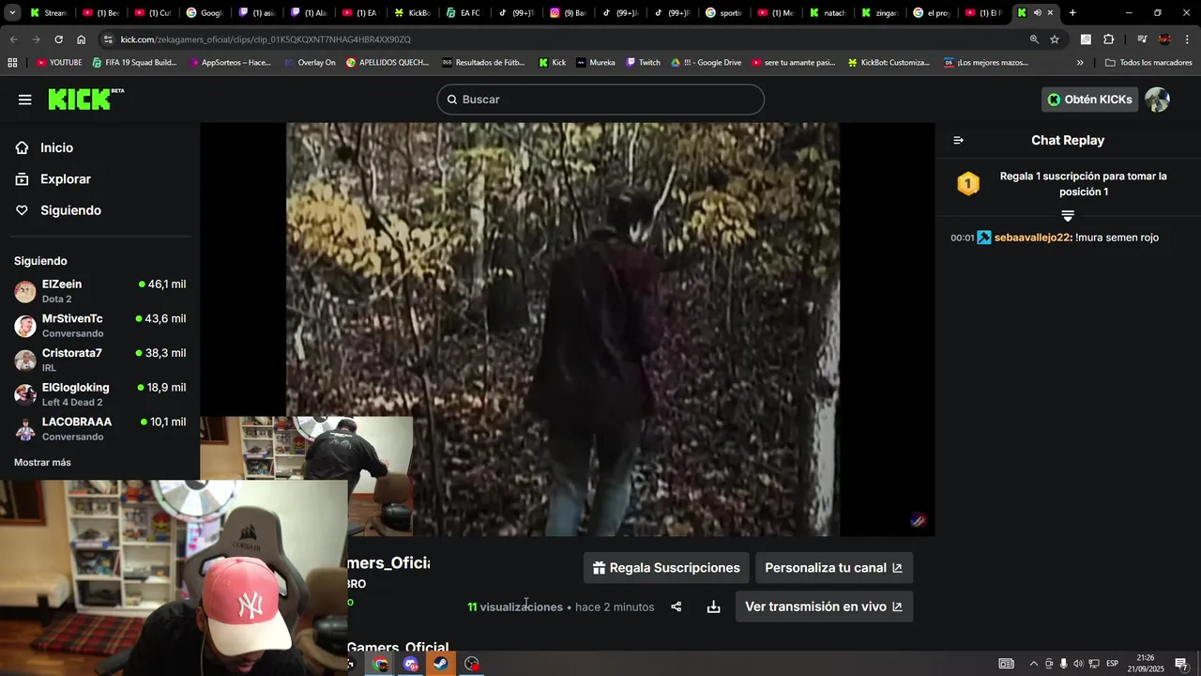Expand followed list with Mostrar más

[x=42, y=462]
